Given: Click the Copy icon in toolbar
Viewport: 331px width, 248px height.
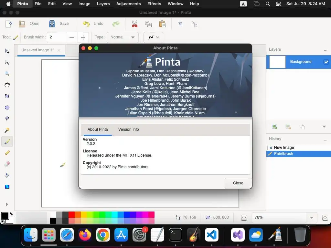Looking at the screenshot, I should coord(148,24).
